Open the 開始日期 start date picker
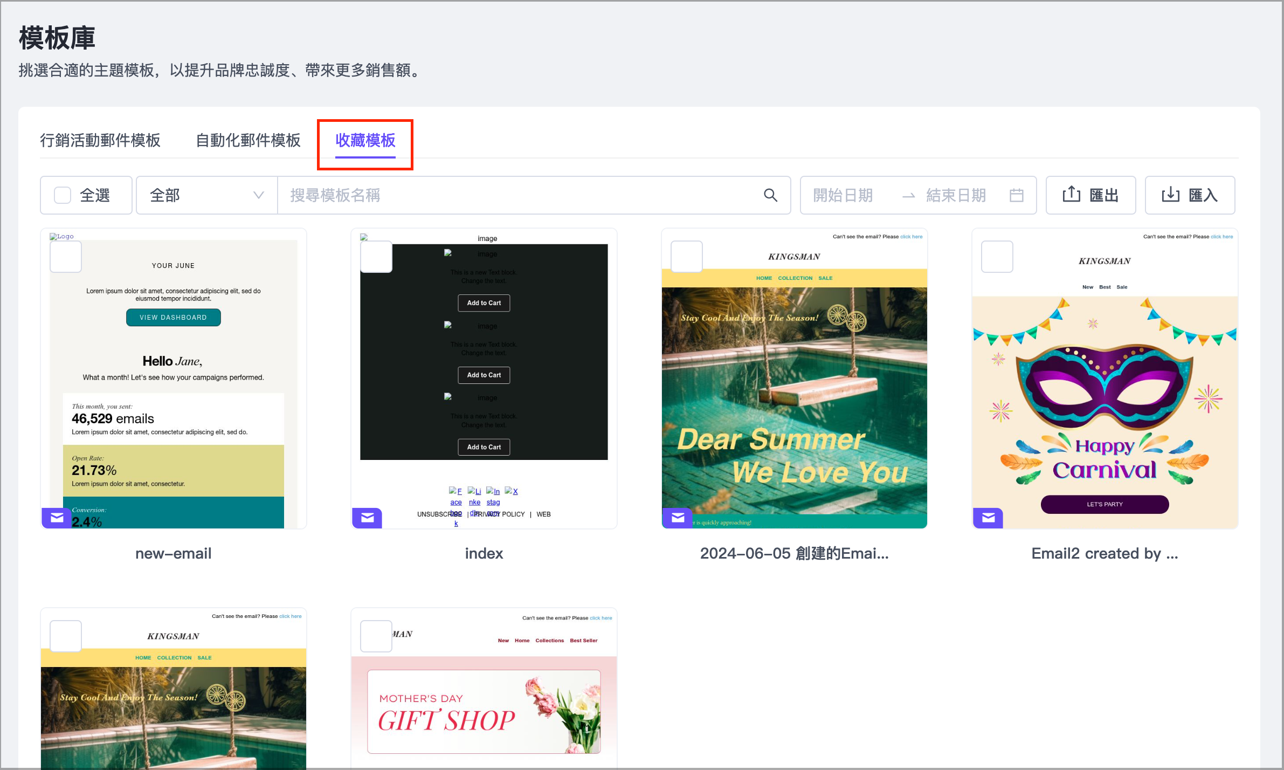This screenshot has width=1284, height=770. click(843, 195)
